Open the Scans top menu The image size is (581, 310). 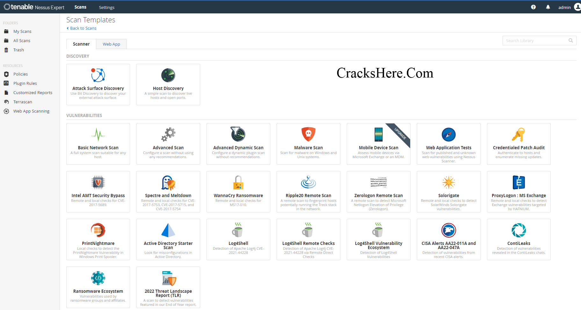coord(80,7)
